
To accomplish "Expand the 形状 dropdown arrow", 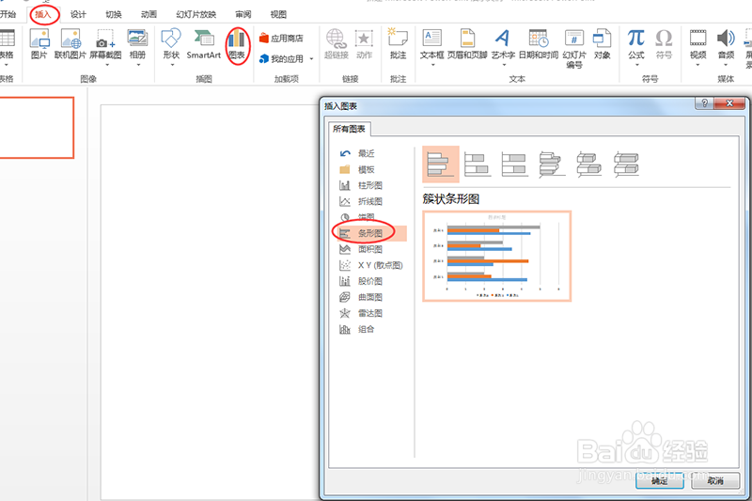I will (x=172, y=65).
